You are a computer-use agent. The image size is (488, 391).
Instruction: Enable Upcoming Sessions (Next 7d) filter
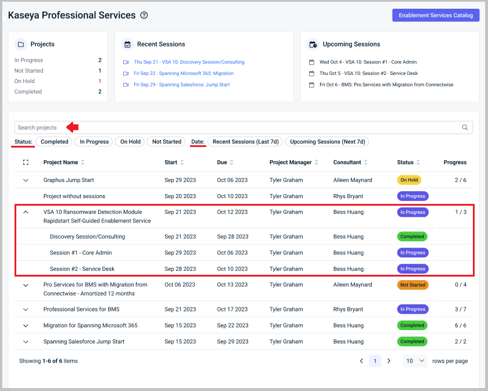(327, 142)
